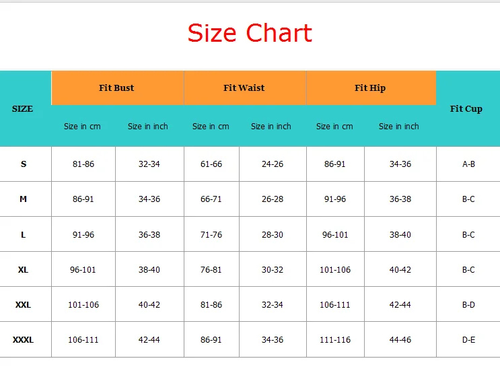Select the S size row label

24,164
